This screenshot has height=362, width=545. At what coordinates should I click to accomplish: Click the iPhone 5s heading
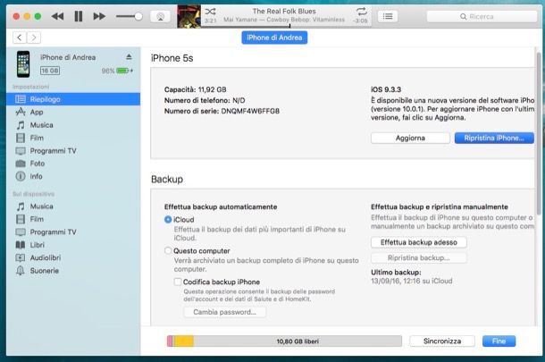[172, 58]
